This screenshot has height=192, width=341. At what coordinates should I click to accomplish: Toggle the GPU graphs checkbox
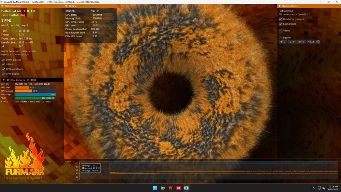coord(3,74)
